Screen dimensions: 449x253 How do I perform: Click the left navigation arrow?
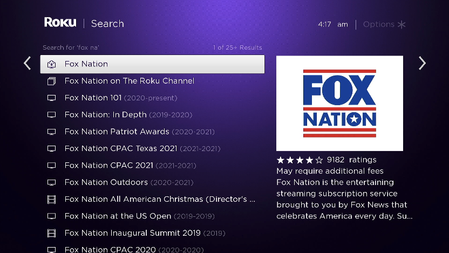pyautogui.click(x=27, y=64)
